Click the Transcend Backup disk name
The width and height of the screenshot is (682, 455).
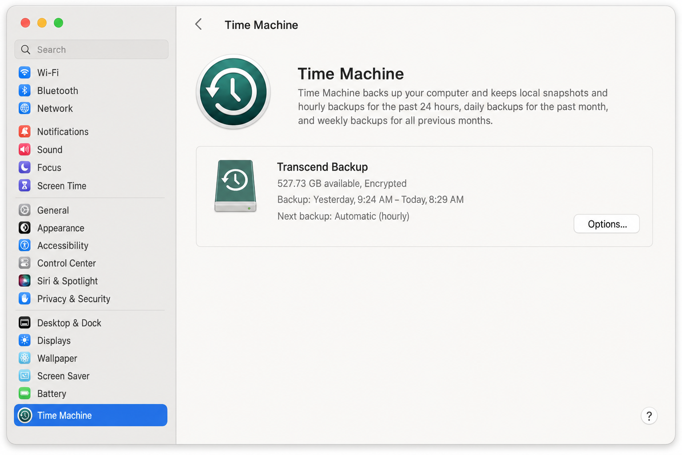coord(322,167)
